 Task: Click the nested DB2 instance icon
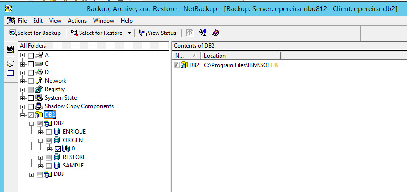point(48,123)
